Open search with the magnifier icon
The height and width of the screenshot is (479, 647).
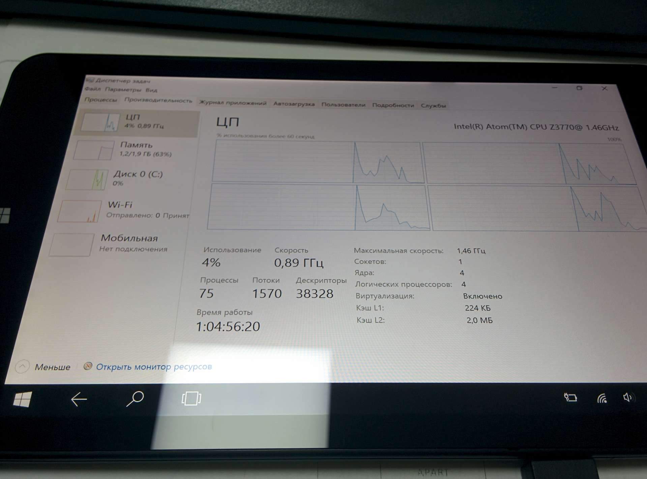point(135,399)
